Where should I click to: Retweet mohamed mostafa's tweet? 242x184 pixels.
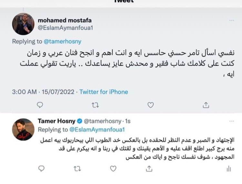[x=95, y=105]
